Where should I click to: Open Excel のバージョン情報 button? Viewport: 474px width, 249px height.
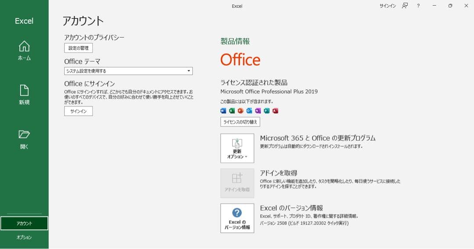(x=237, y=218)
